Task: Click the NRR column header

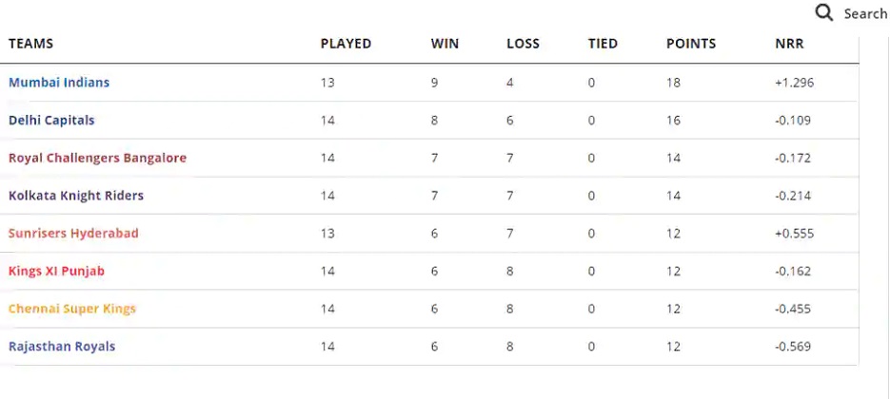Action: point(789,44)
